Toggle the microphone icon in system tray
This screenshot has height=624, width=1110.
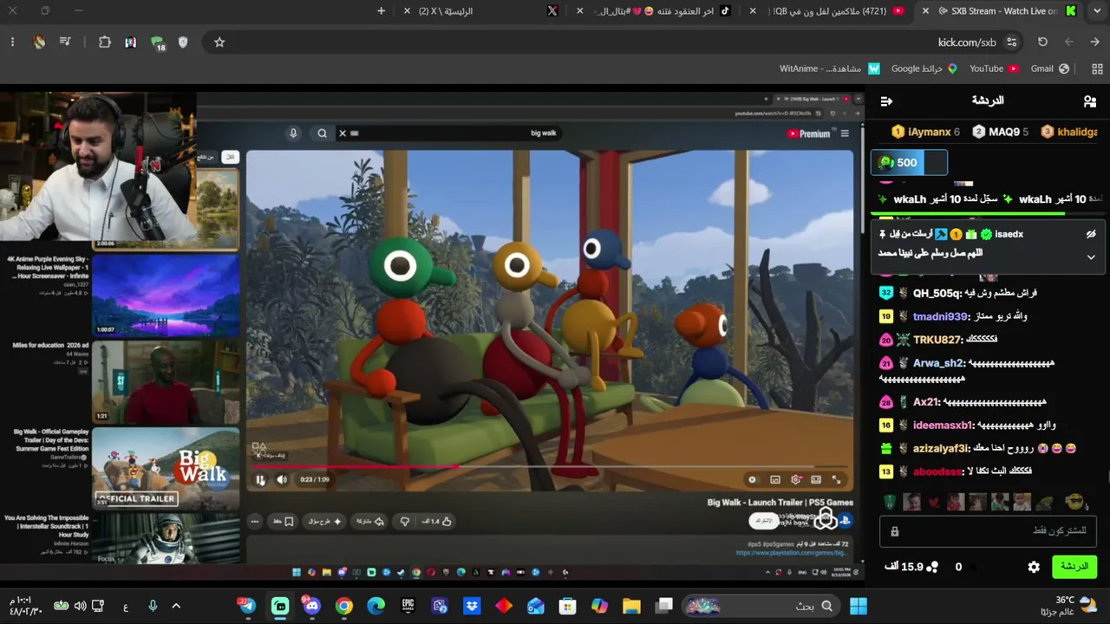pyautogui.click(x=153, y=606)
